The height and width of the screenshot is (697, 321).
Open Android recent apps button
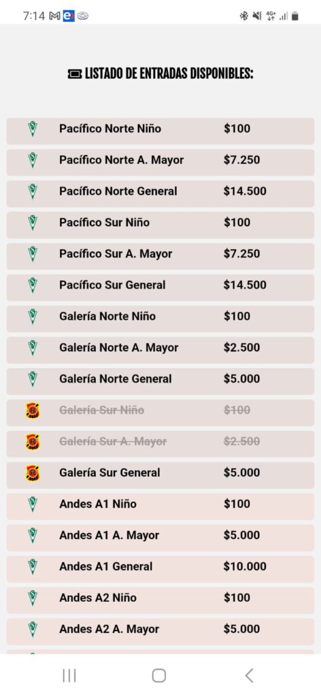[69, 676]
